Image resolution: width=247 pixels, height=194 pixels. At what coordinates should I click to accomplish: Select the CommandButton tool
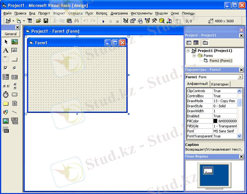click(15, 59)
